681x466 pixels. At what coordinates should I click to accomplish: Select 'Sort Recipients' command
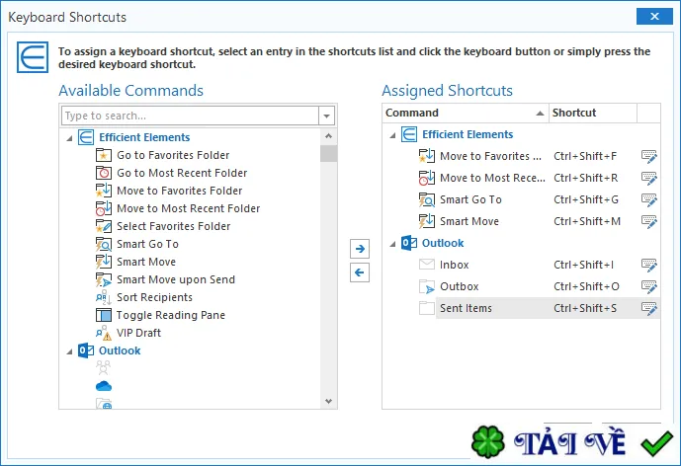click(x=154, y=297)
